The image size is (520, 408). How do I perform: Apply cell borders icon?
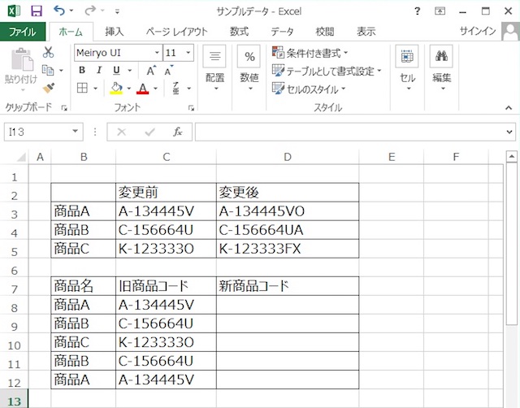(82, 89)
